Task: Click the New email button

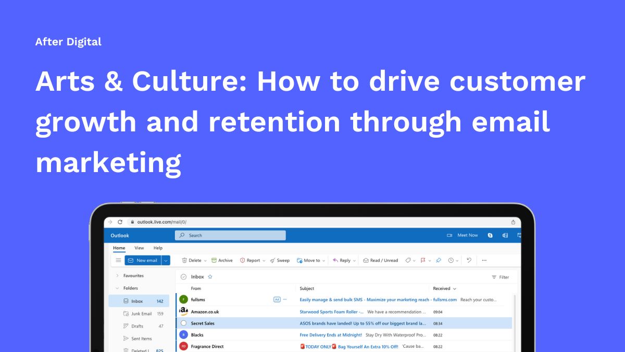Action: [143, 260]
